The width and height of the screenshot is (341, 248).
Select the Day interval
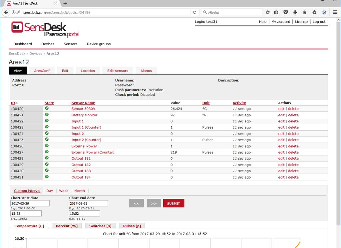point(50,191)
